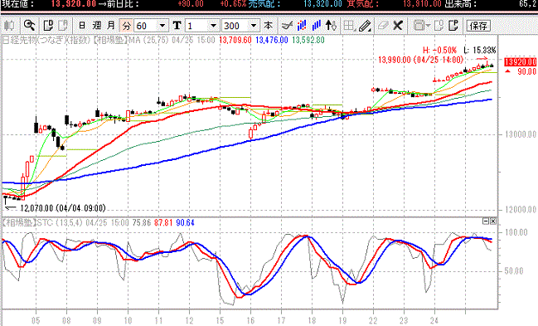Viewport: 538px width, 326px height.
Task: Click the red 13920.00 current price label
Action: coord(520,62)
